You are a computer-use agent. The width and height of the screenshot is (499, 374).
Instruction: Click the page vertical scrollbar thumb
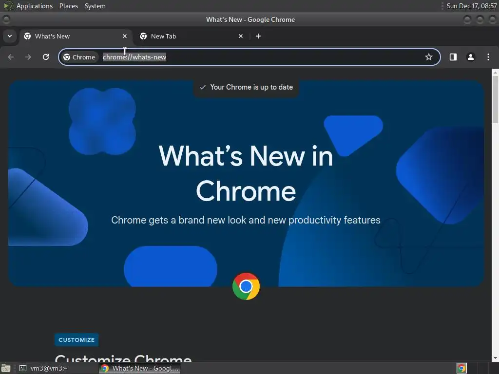[495, 98]
